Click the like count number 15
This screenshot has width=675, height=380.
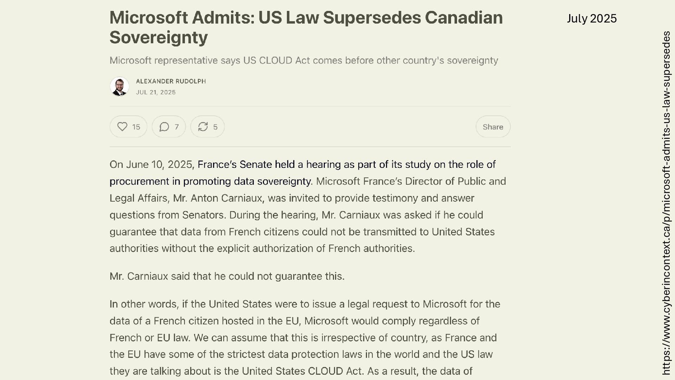pos(136,127)
